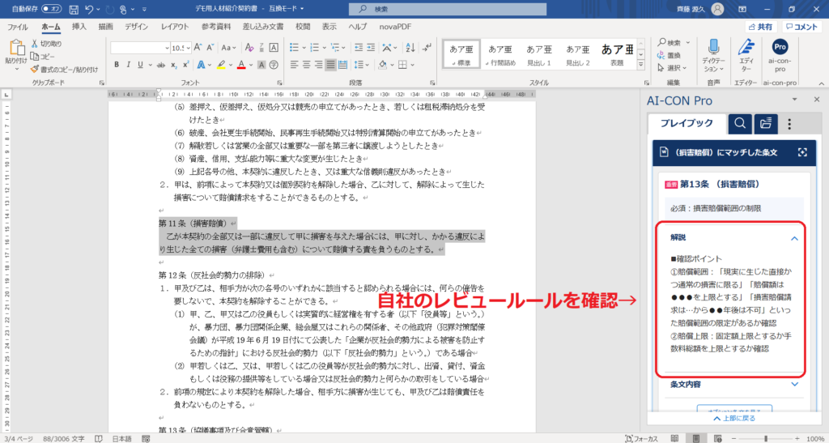Click 上部に戻る to return to top
The width and height of the screenshot is (829, 443).
point(733,418)
